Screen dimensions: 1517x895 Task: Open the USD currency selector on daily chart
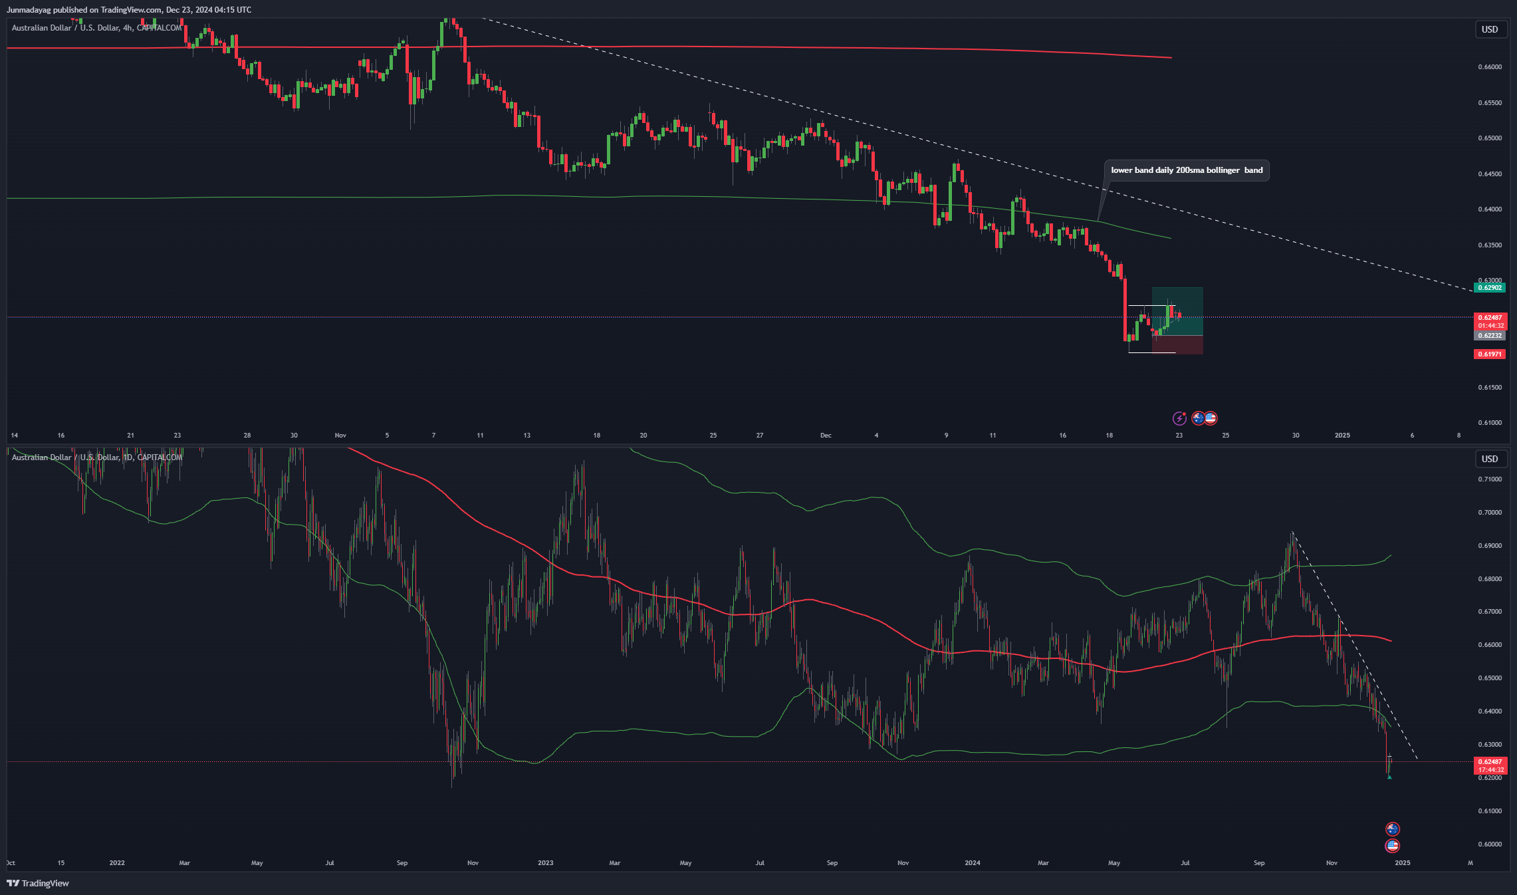click(x=1490, y=459)
